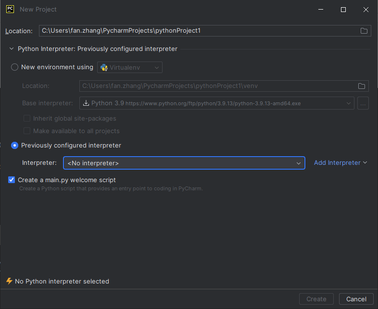The width and height of the screenshot is (378, 309).
Task: Browse for project location folder icon
Action: tap(364, 31)
